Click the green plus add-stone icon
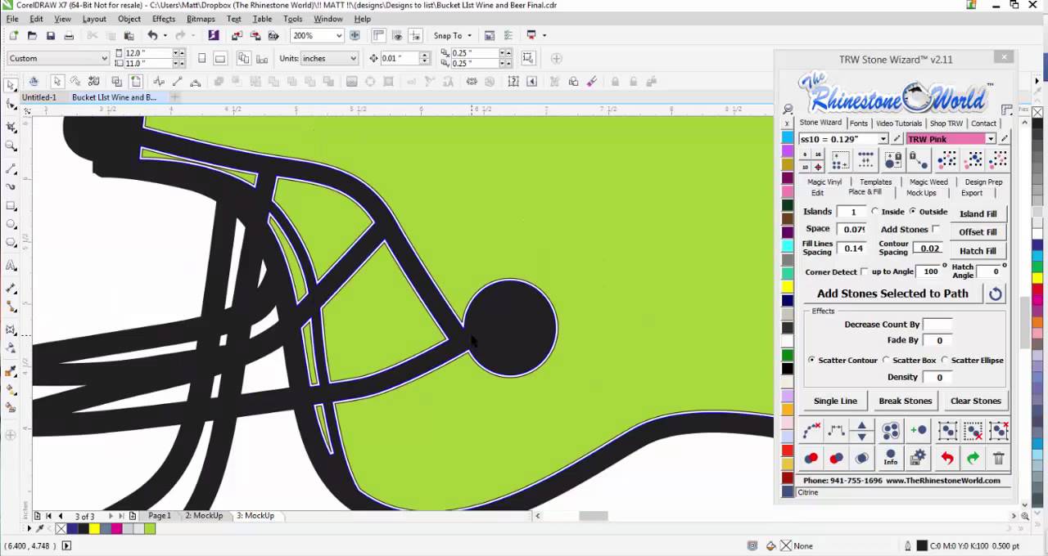Screen dimensions: 1048x556 click(918, 430)
